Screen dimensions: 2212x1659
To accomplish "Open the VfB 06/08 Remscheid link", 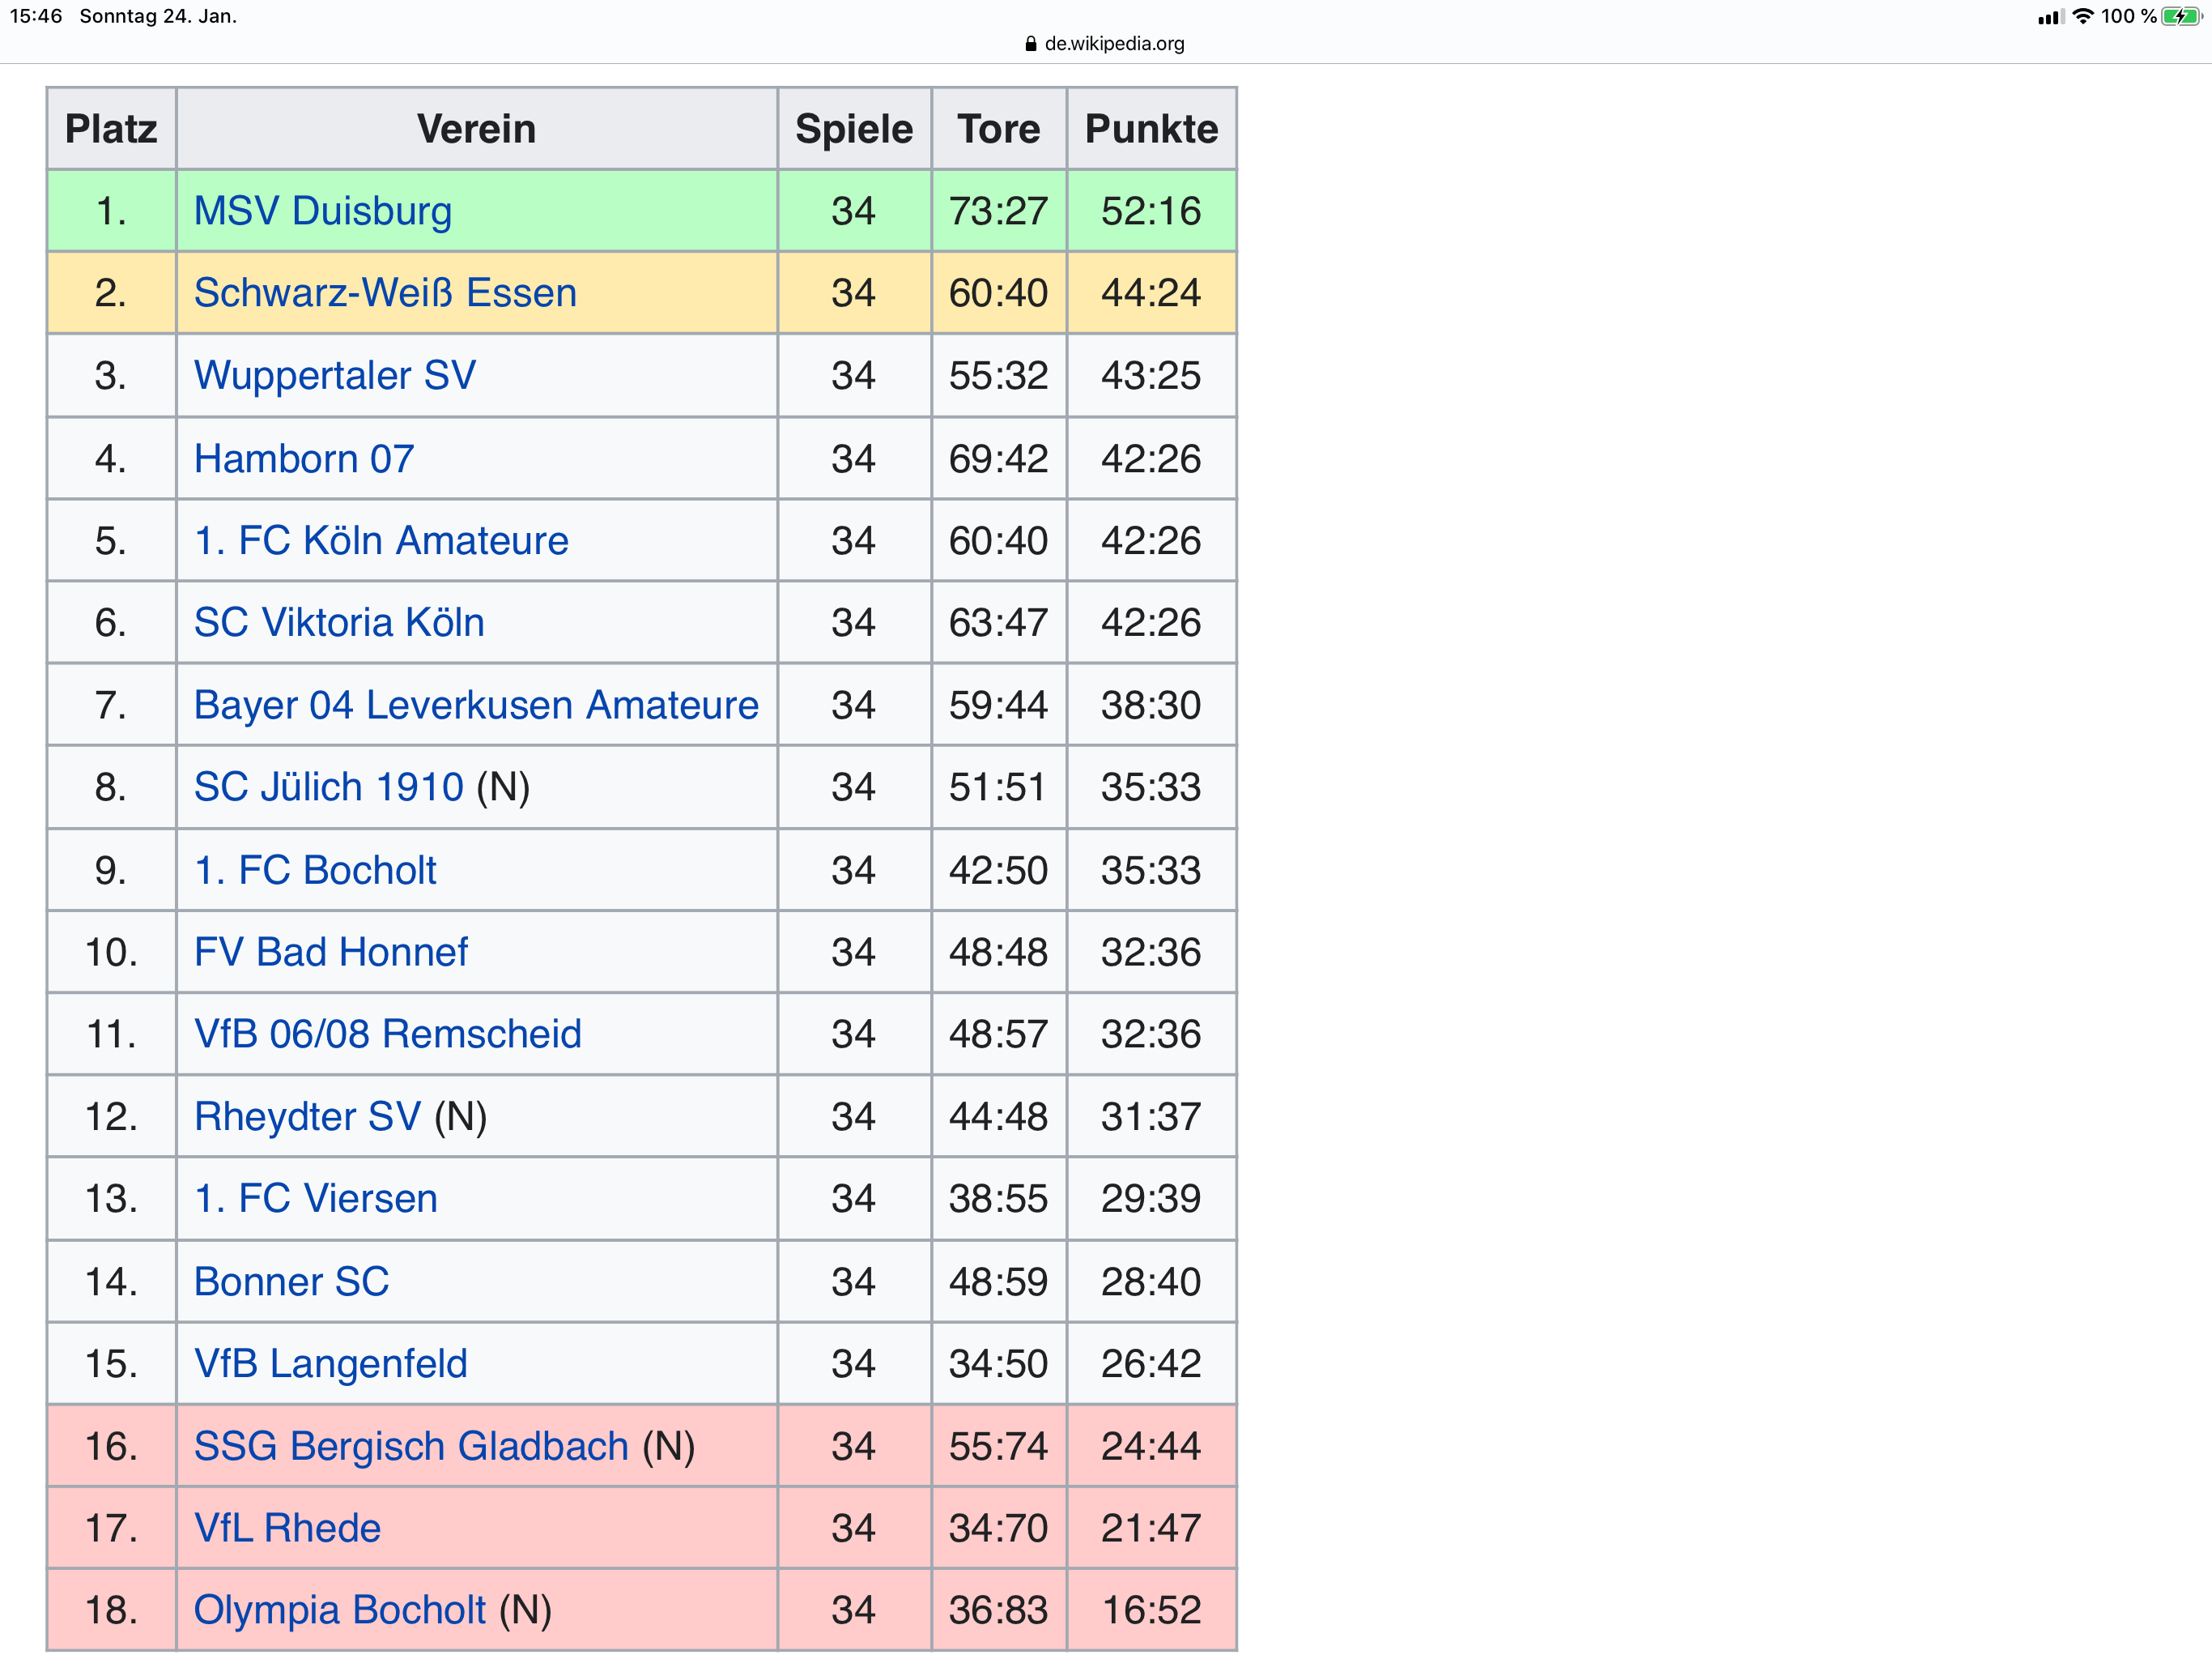I will point(388,1034).
